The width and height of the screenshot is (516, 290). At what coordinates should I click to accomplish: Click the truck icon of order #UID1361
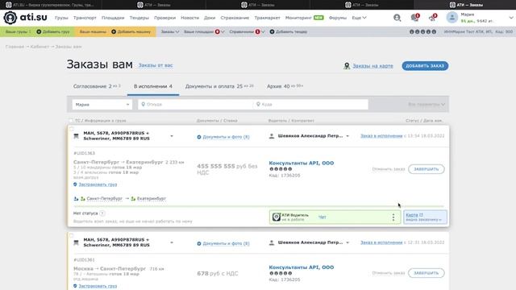click(x=76, y=242)
